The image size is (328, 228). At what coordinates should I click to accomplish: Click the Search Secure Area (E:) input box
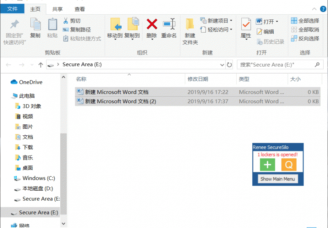point(276,65)
